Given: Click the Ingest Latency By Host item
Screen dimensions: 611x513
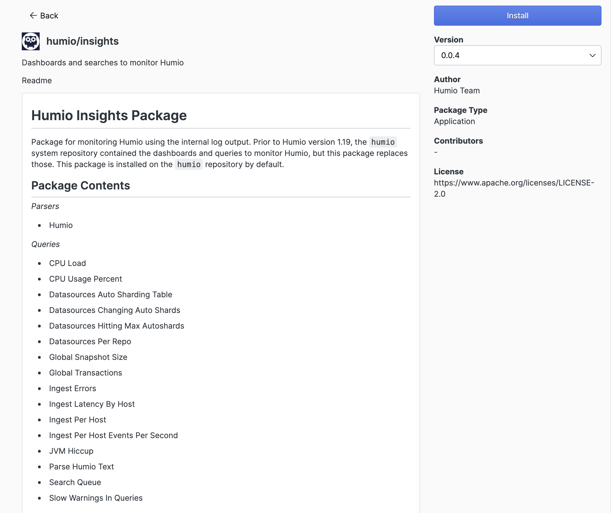Looking at the screenshot, I should tap(92, 404).
